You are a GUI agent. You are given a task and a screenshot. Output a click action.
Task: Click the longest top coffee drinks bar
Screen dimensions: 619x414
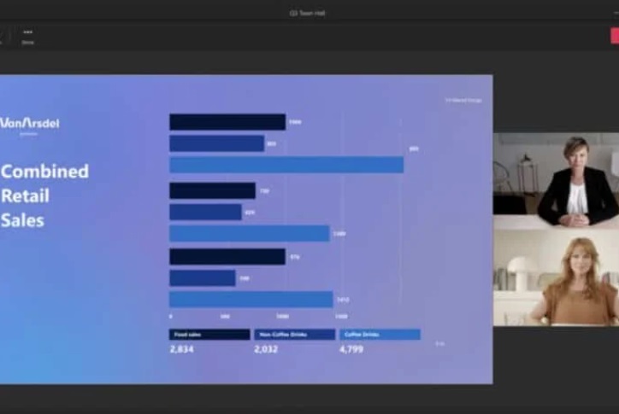(286, 165)
